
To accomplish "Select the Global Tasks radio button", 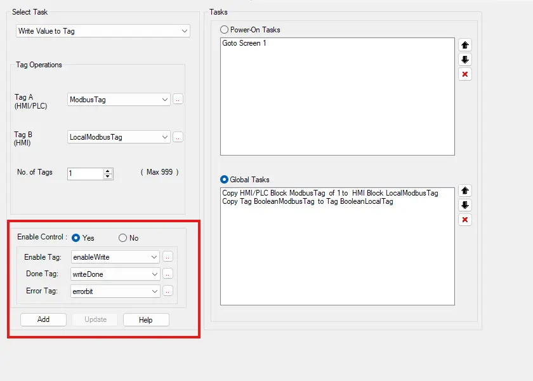I will pyautogui.click(x=224, y=180).
